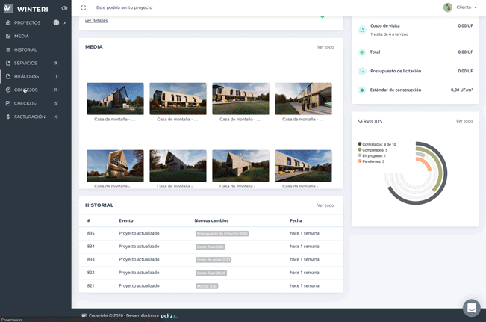Viewport: 486px width, 322px height.
Task: Toggle fullscreen with the top bar icon
Action: pyautogui.click(x=84, y=7)
